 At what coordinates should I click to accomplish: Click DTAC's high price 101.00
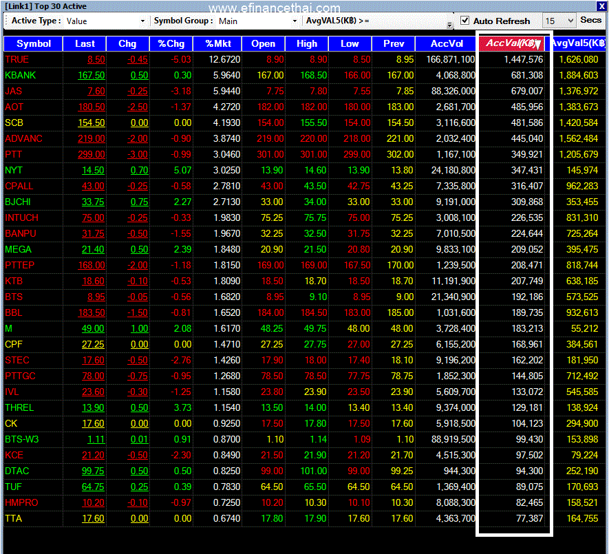point(314,471)
